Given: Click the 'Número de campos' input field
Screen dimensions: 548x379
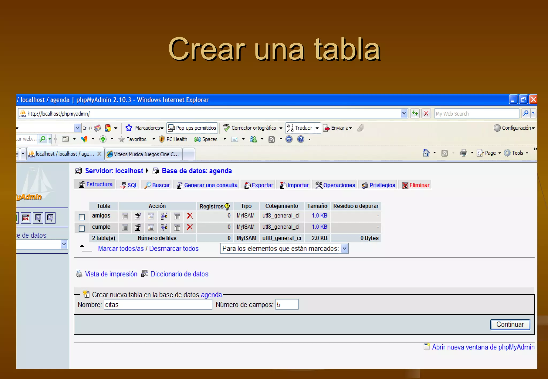Looking at the screenshot, I should [287, 304].
